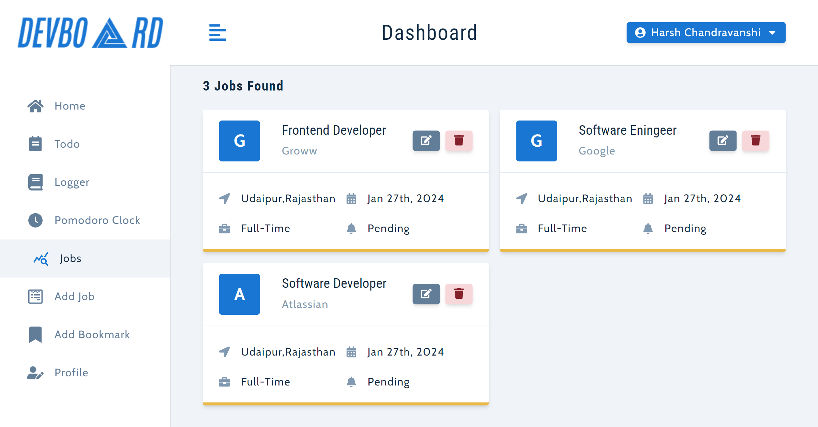The height and width of the screenshot is (427, 818).
Task: Click the 'Software Developer' job title
Action: tap(334, 283)
